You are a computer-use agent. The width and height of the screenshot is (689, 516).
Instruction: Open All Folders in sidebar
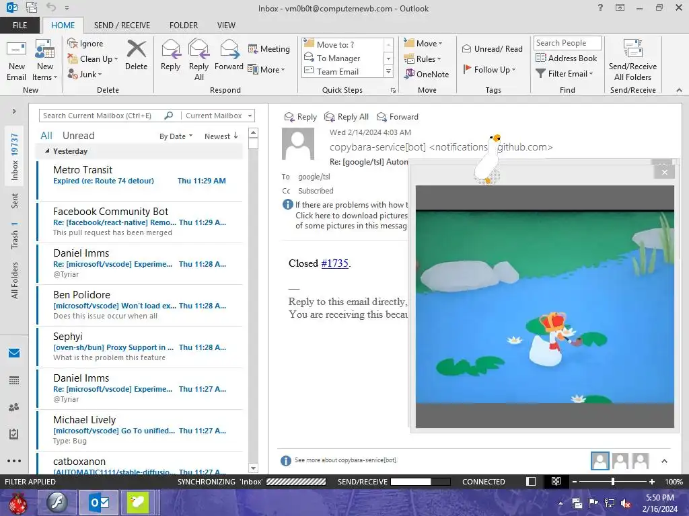pyautogui.click(x=14, y=280)
